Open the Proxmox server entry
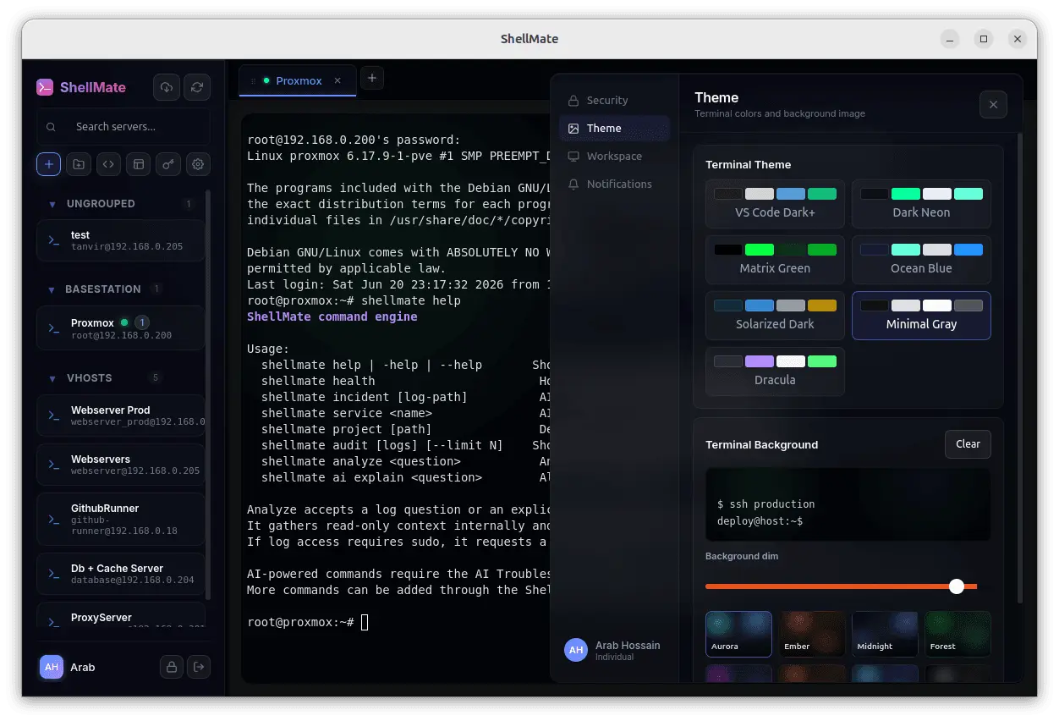Image resolution: width=1059 pixels, height=721 pixels. (x=121, y=328)
